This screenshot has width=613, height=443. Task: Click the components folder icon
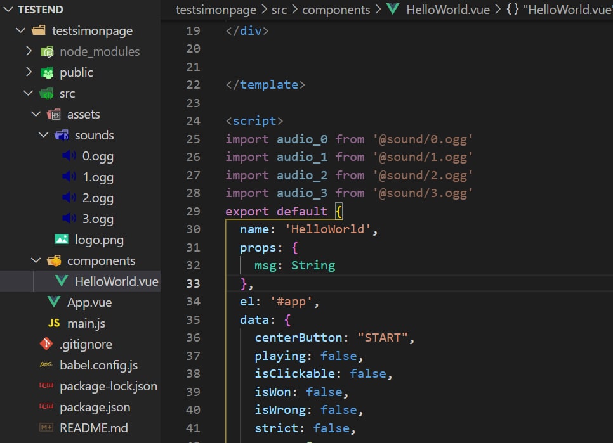coord(54,260)
